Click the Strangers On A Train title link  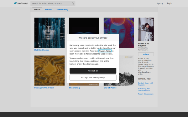coord(44,88)
